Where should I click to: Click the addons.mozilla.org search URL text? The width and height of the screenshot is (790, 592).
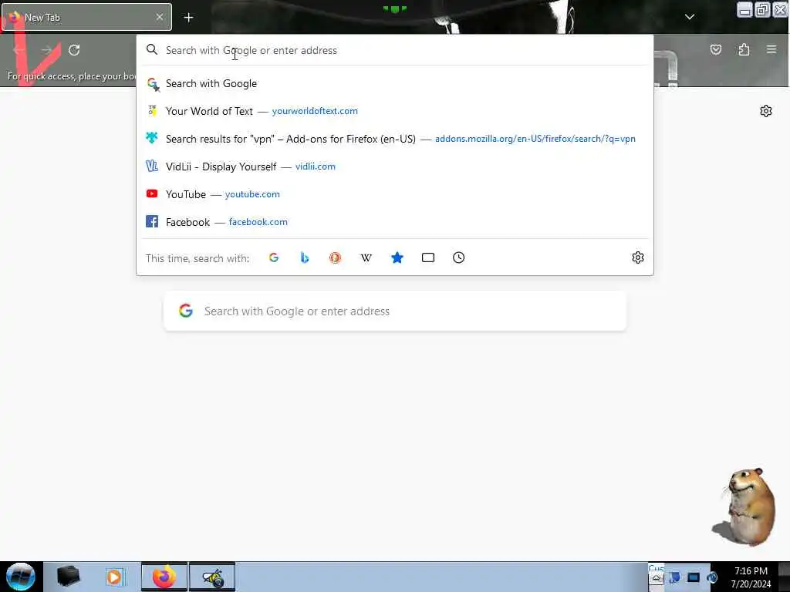(535, 139)
